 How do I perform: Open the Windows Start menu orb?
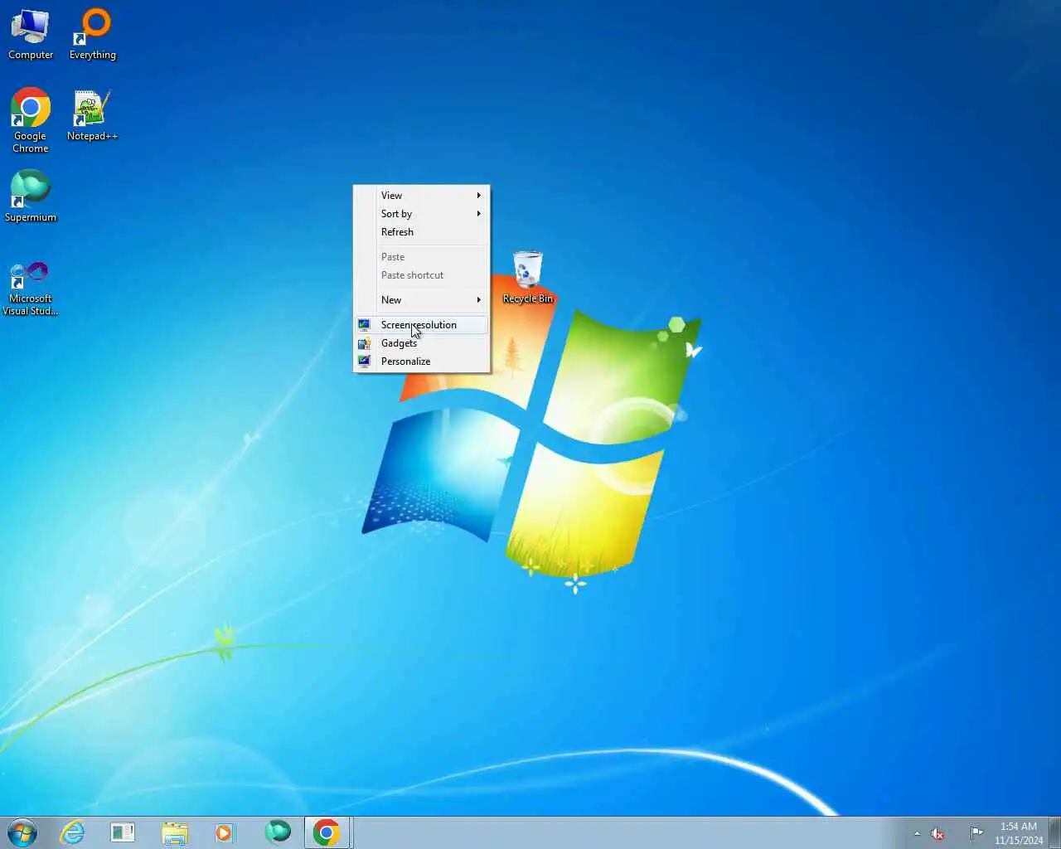pos(22,832)
